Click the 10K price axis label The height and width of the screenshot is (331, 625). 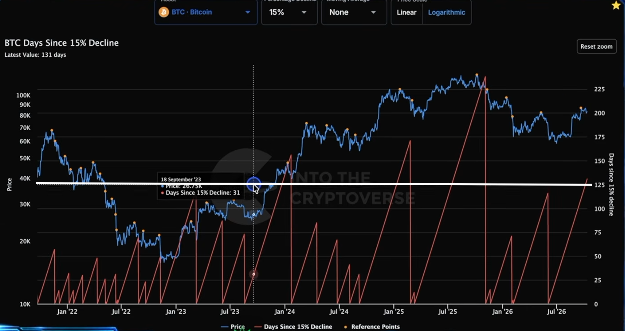coord(25,304)
